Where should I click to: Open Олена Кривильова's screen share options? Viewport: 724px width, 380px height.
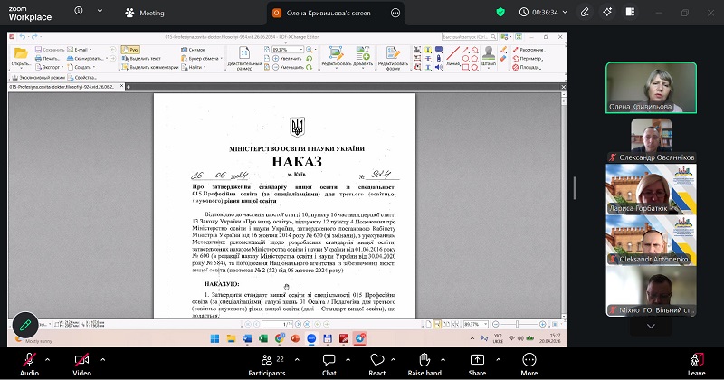click(395, 13)
